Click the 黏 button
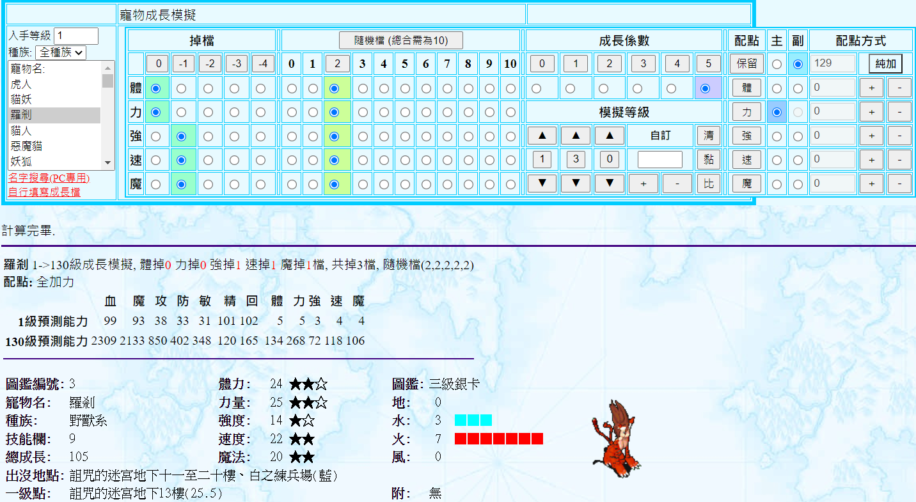 coord(709,160)
